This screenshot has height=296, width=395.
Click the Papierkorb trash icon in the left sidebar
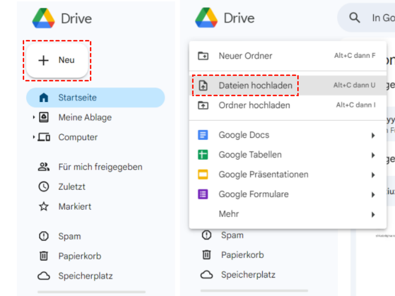[x=44, y=256]
